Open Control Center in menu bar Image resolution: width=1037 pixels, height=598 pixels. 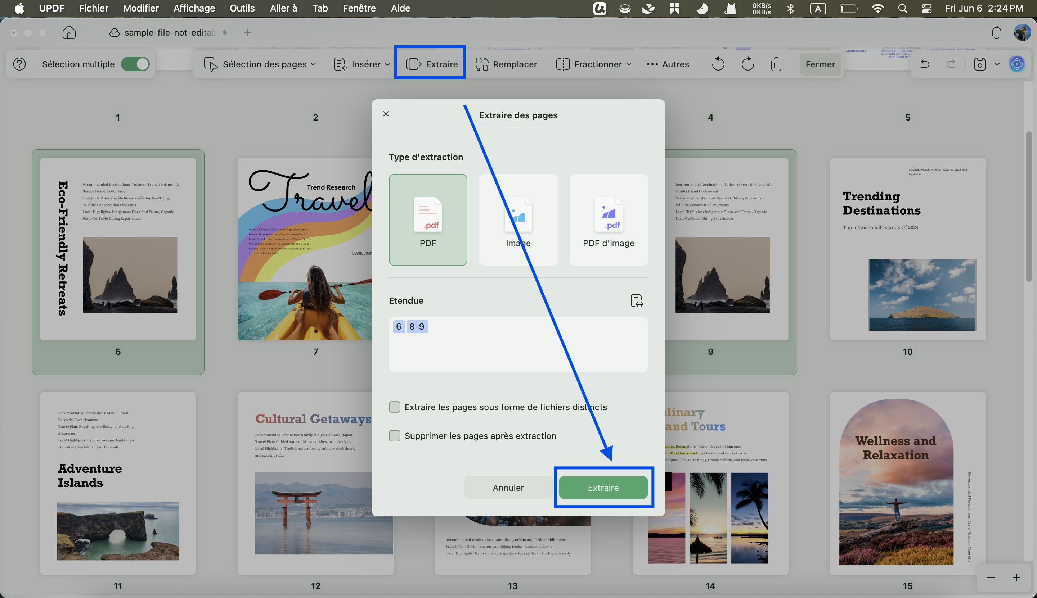tap(927, 8)
